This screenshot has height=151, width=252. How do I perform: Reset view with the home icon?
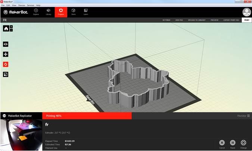(x=6, y=29)
